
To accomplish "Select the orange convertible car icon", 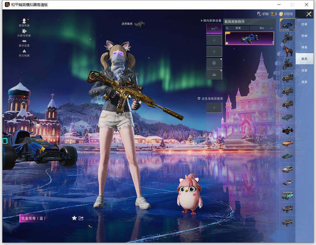I will click(287, 143).
